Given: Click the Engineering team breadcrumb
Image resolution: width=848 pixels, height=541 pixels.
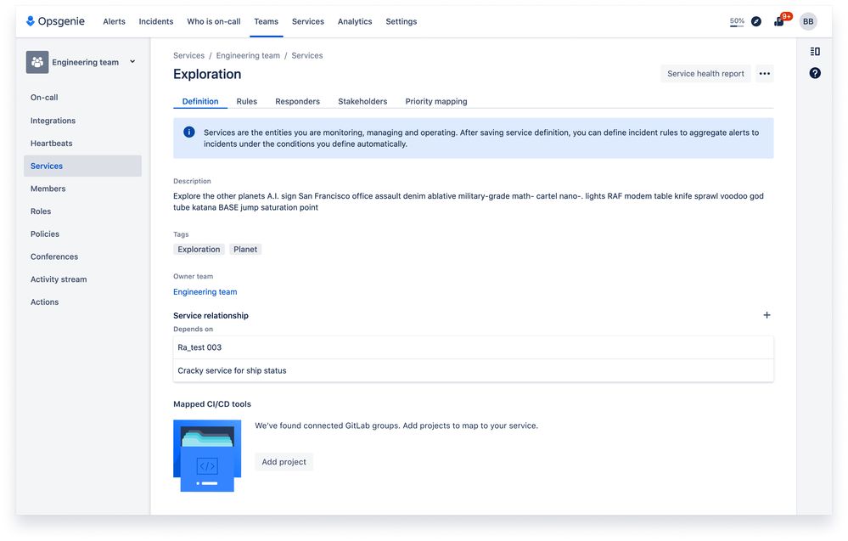Looking at the screenshot, I should tap(248, 55).
